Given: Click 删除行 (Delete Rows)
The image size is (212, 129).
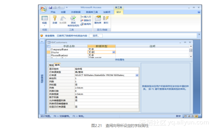Looking at the screenshot, I should click(x=86, y=20).
